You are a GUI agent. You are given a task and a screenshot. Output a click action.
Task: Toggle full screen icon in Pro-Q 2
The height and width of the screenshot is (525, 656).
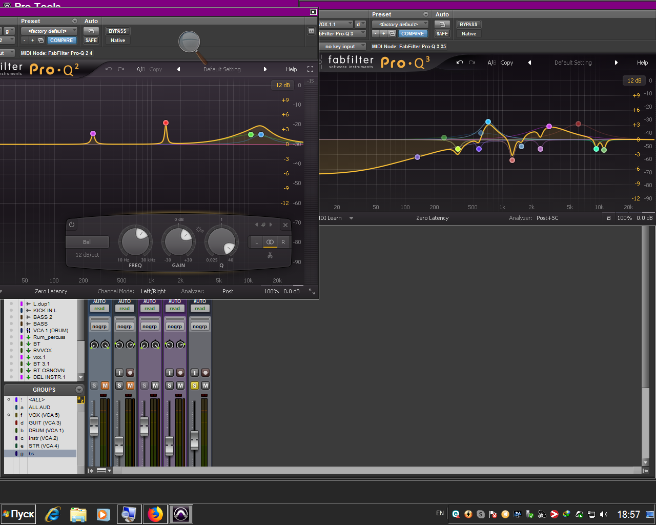click(310, 69)
